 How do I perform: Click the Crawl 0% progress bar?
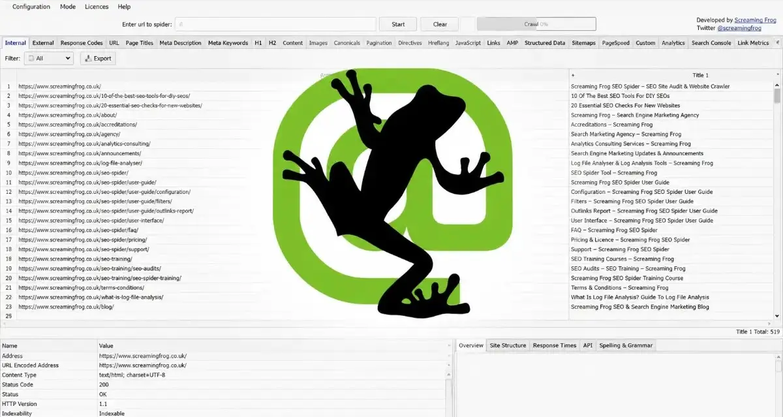point(536,24)
